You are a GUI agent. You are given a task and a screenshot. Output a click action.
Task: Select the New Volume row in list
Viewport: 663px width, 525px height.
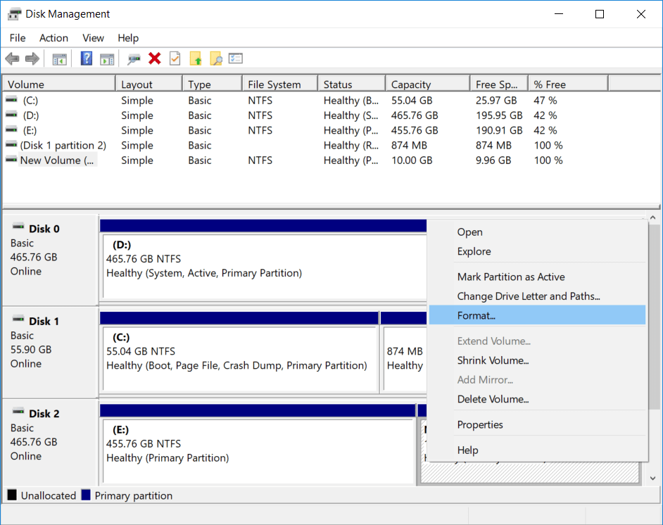tap(58, 160)
